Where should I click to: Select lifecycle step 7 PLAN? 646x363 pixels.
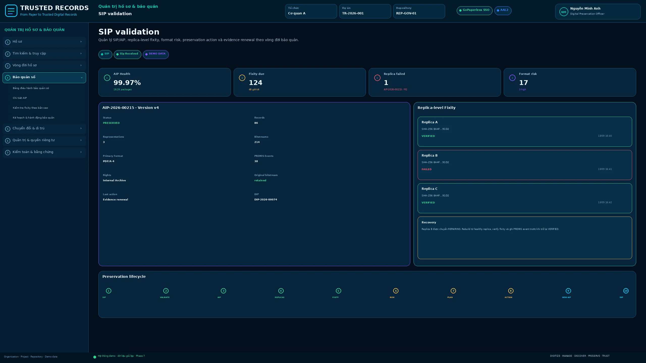pyautogui.click(x=453, y=291)
